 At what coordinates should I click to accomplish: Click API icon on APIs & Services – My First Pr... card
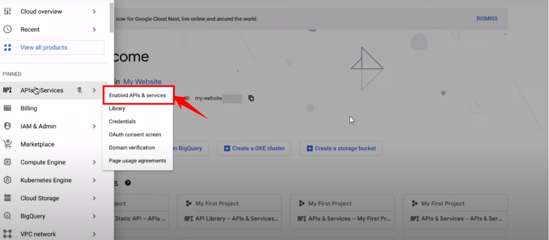pyautogui.click(x=302, y=219)
